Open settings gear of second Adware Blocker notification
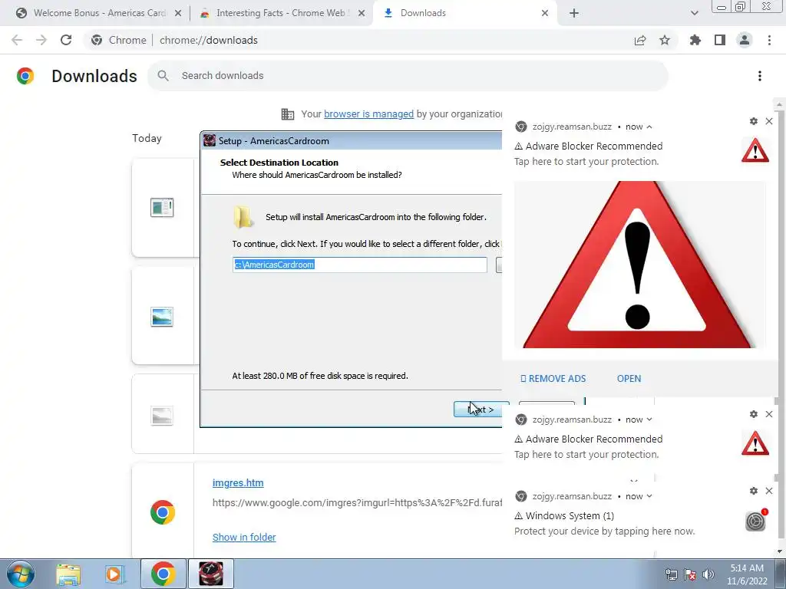786x589 pixels. coord(754,414)
